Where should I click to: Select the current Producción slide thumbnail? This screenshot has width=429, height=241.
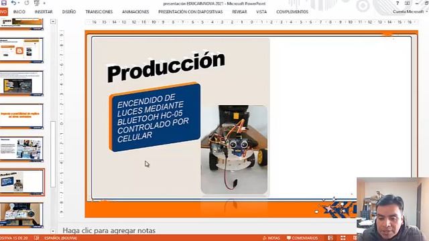(22, 182)
